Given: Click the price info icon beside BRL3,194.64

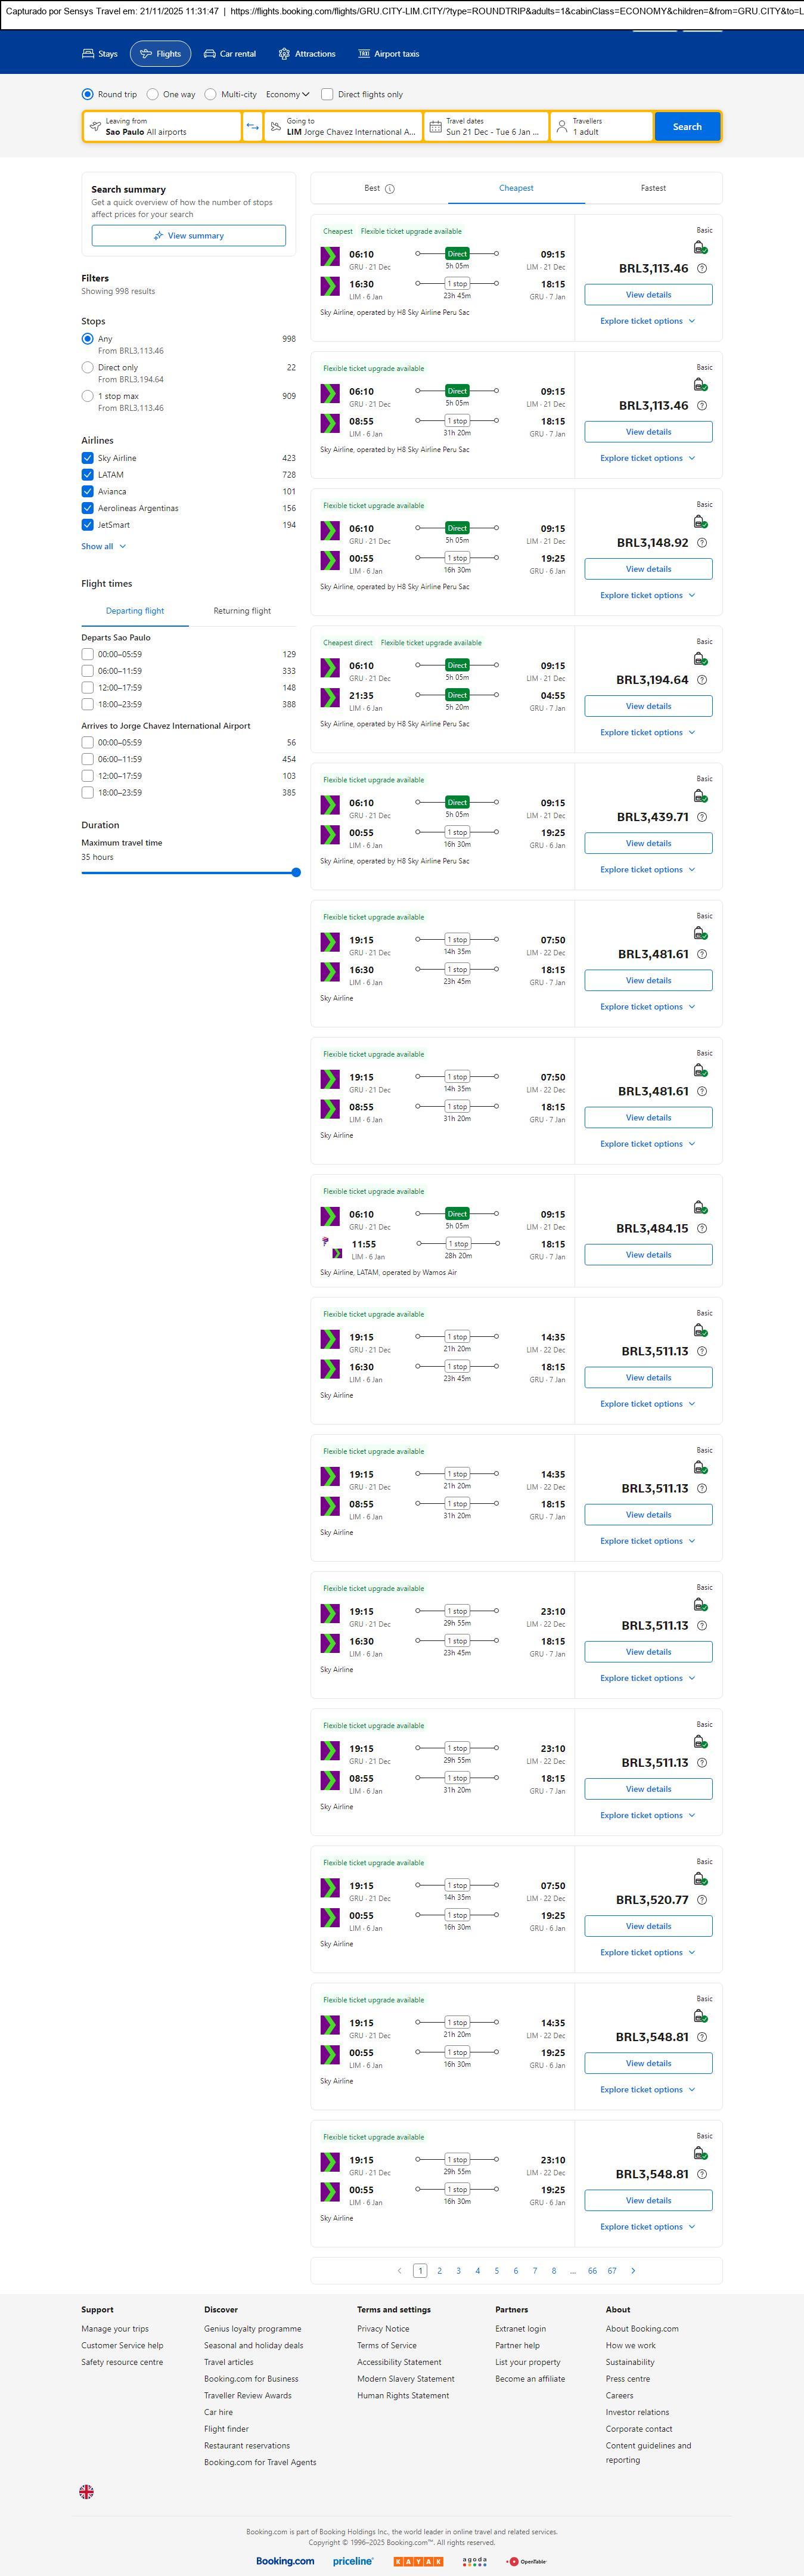Looking at the screenshot, I should (702, 680).
